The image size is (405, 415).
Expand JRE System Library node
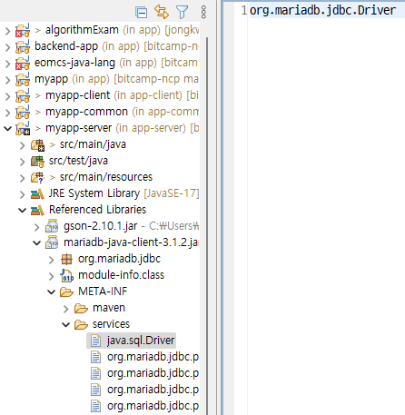[22, 194]
